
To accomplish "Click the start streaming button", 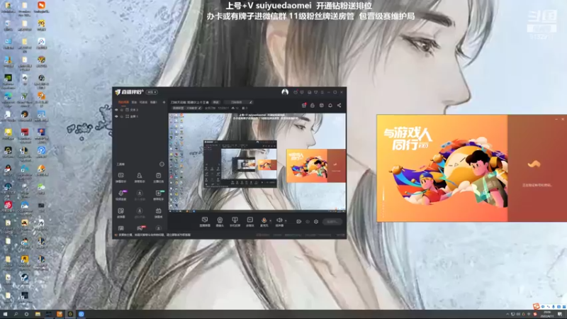I will [x=332, y=221].
